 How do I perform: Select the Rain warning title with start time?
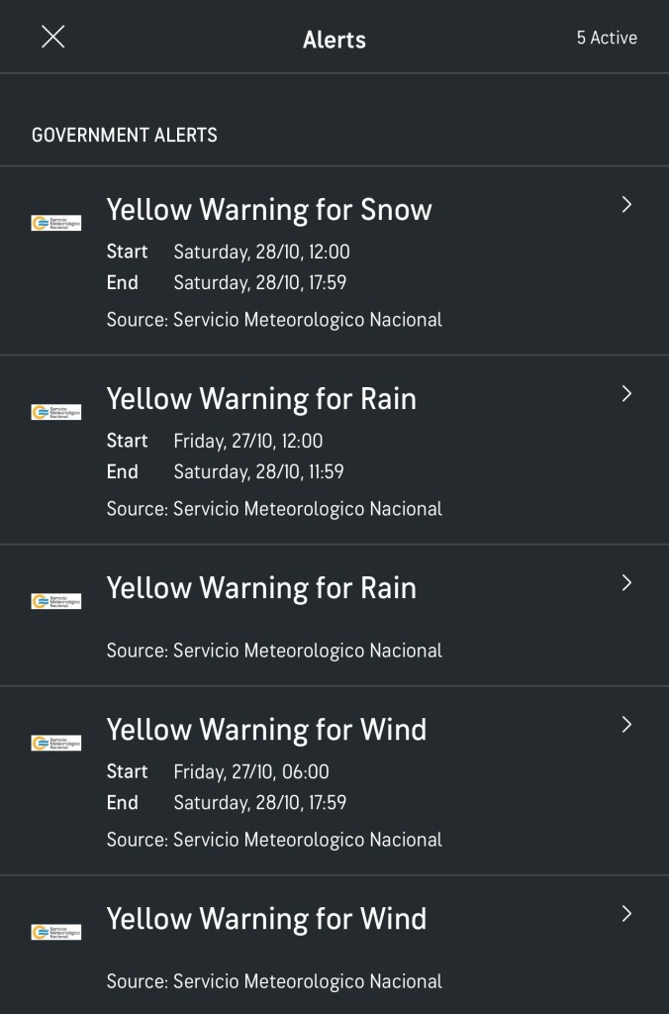pyautogui.click(x=261, y=399)
